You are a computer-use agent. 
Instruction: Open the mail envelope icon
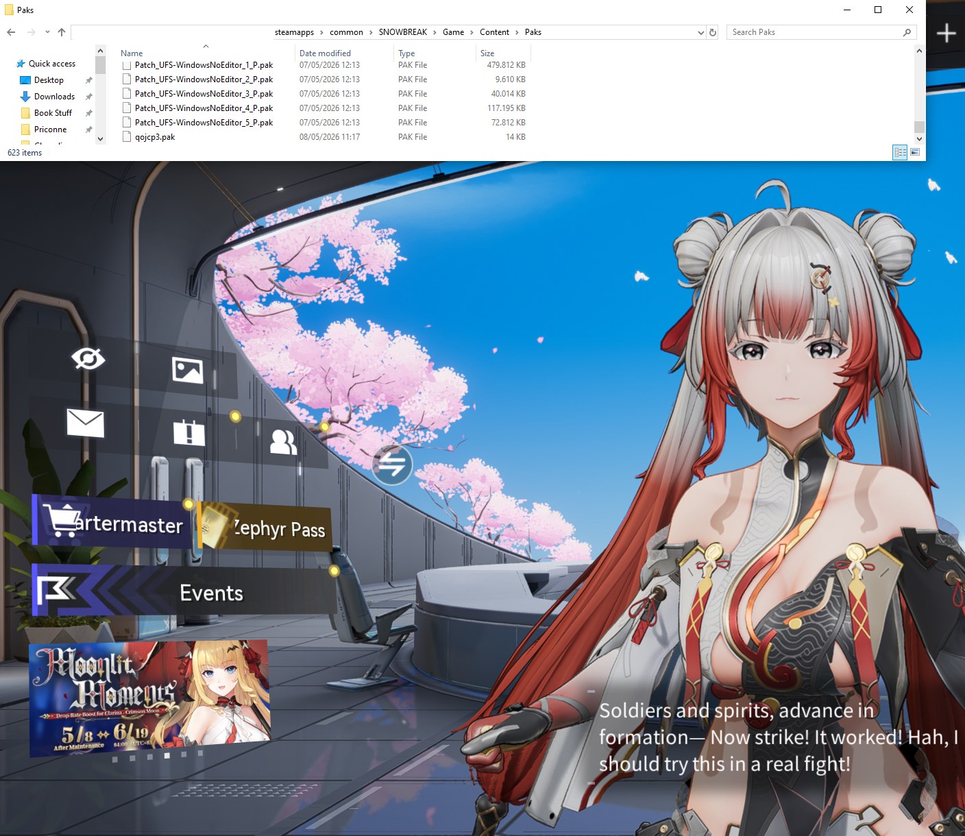[x=85, y=423]
